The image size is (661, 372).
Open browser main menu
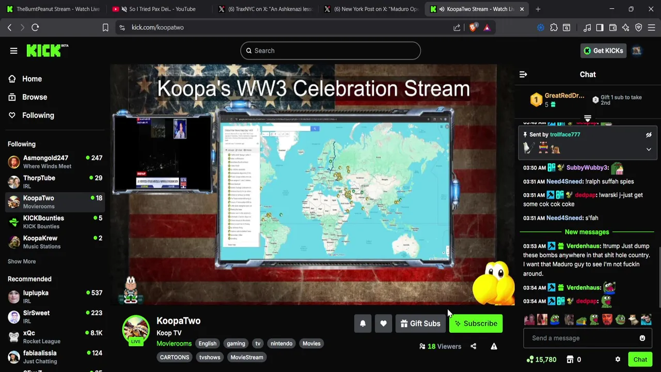click(x=651, y=27)
